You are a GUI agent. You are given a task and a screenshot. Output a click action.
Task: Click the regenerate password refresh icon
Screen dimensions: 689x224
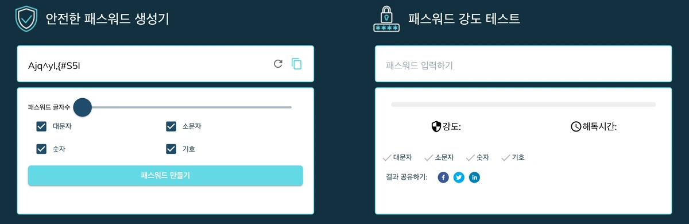click(x=278, y=64)
